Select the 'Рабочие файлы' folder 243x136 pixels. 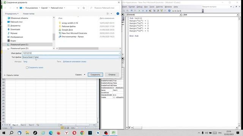[x=69, y=26]
